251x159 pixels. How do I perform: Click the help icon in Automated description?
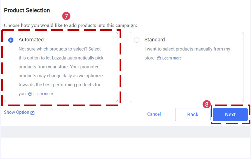[x=30, y=94]
